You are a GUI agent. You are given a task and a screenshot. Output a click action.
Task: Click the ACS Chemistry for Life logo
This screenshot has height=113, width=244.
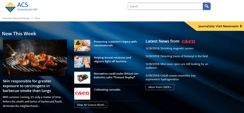pyautogui.click(x=21, y=7)
